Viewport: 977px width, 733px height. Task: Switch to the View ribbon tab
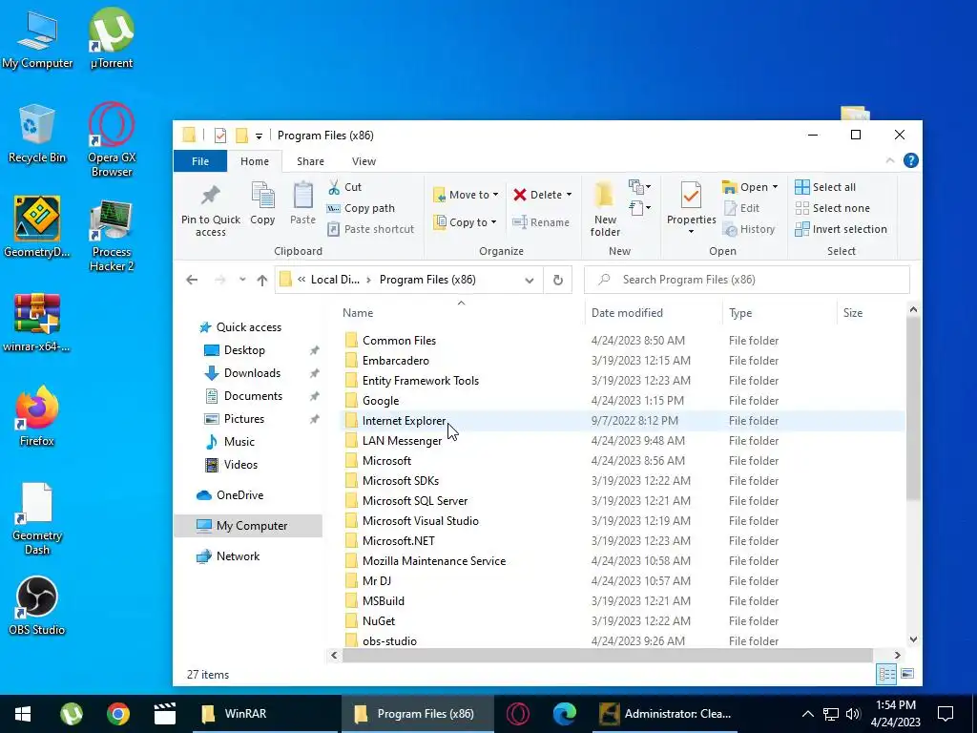pos(364,161)
